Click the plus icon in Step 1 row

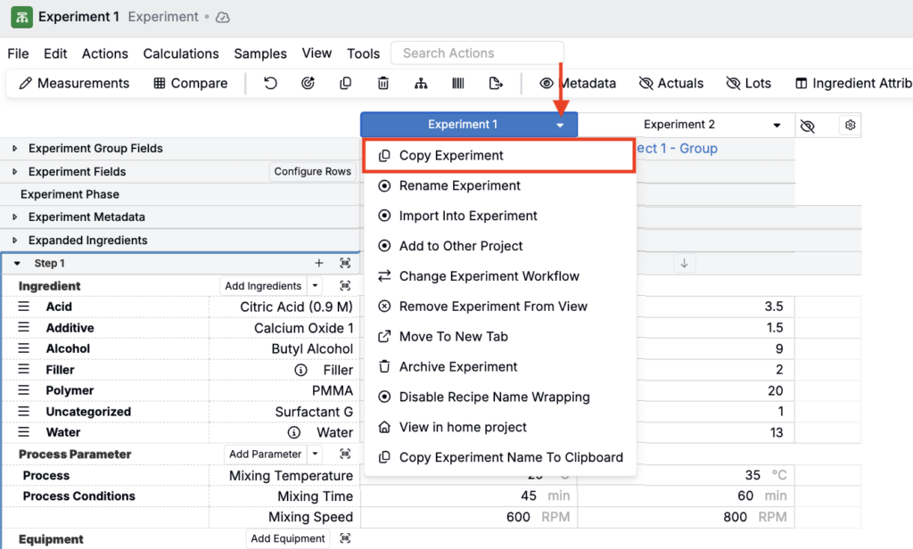point(319,263)
